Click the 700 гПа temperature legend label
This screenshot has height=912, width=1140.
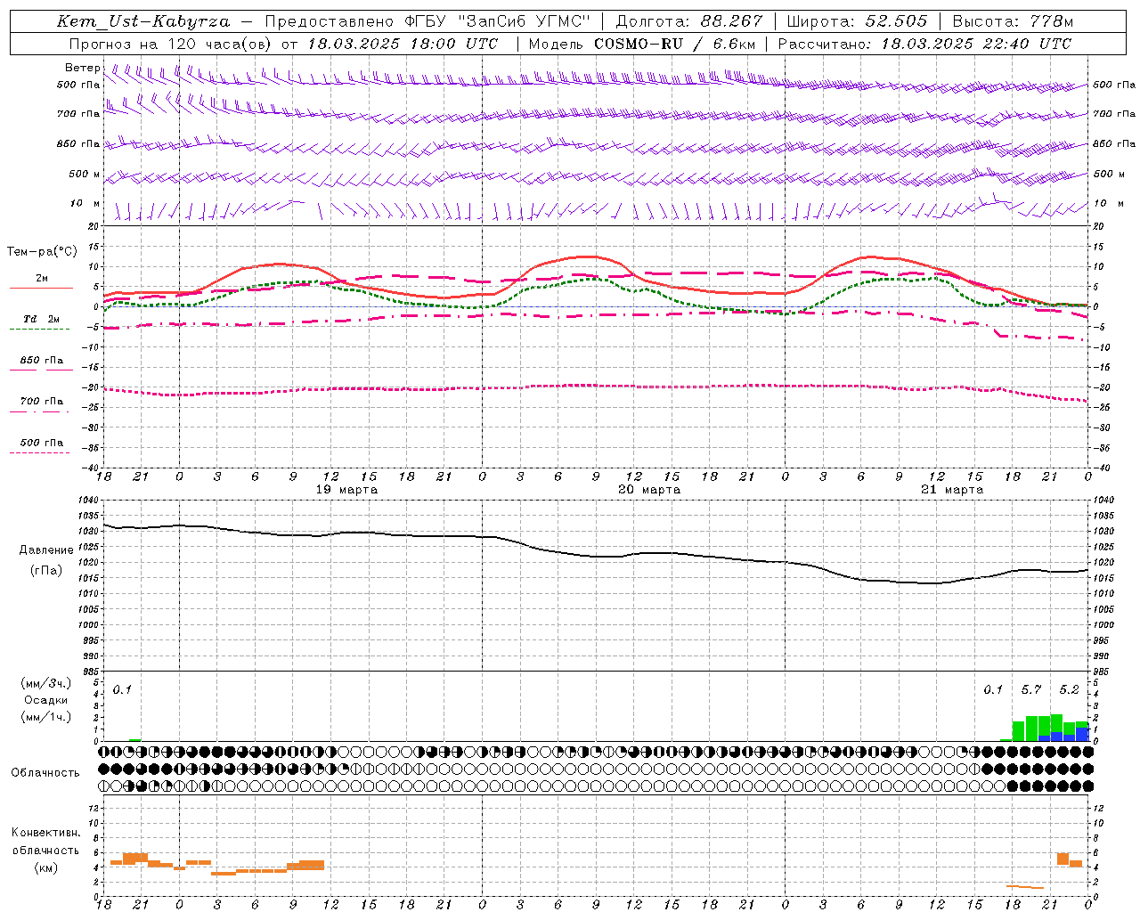42,402
